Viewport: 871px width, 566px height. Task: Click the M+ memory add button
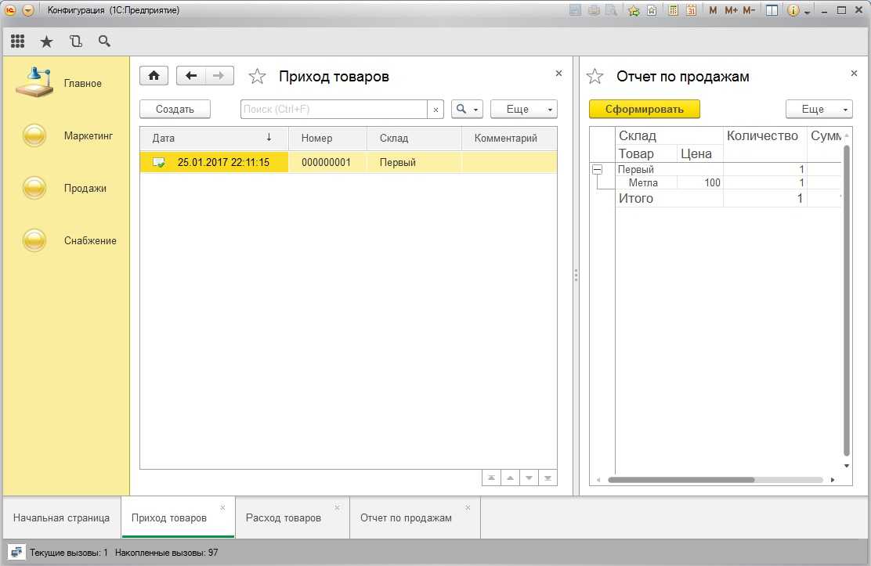click(731, 10)
